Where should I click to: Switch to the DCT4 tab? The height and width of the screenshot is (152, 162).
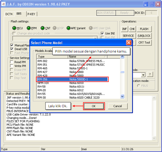pyautogui.click(x=9, y=14)
